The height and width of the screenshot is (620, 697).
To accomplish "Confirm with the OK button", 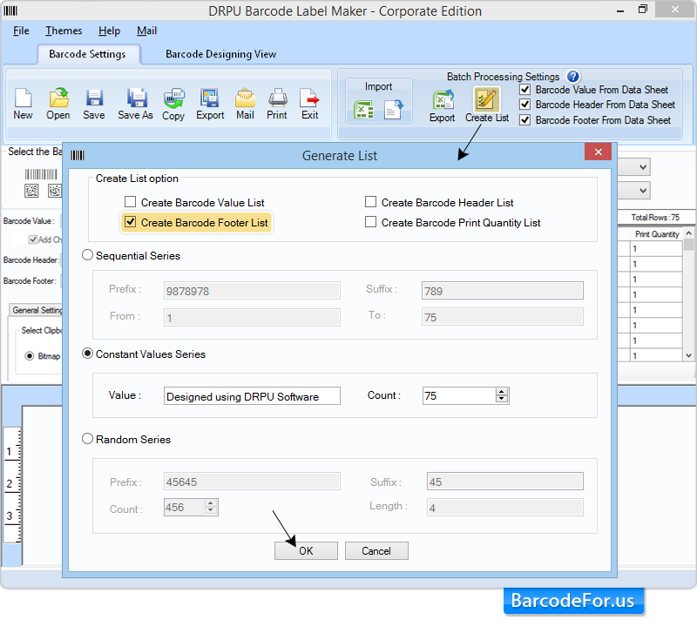I will (x=306, y=550).
